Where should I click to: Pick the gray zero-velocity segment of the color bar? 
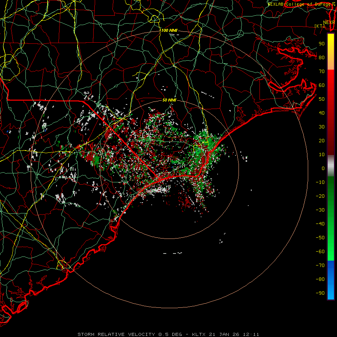(331, 166)
